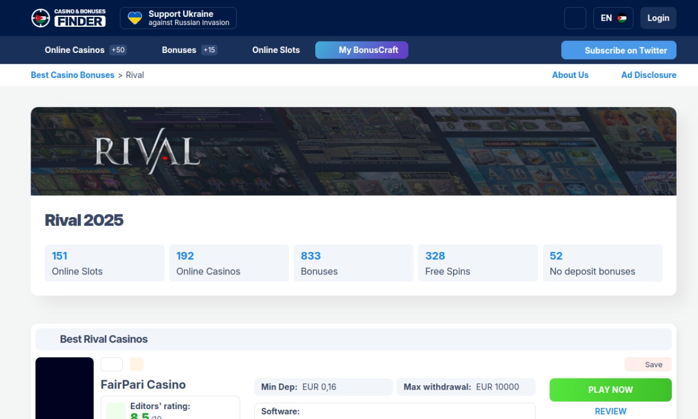Image resolution: width=698 pixels, height=419 pixels.
Task: Open the Online Casinos menu
Action: pyautogui.click(x=75, y=50)
